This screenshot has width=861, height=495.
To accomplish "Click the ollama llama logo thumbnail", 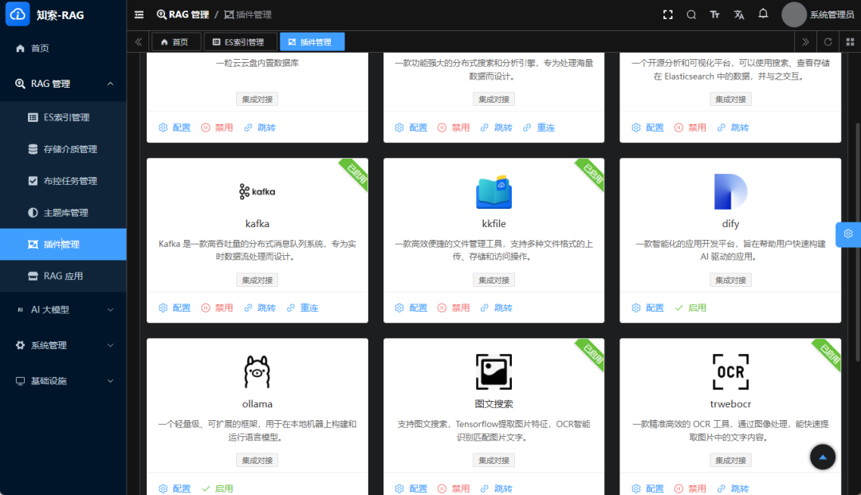I will point(257,371).
